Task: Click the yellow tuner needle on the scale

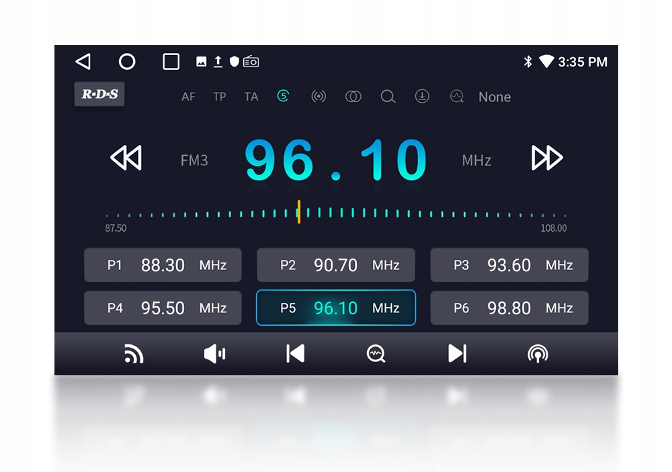Action: (x=299, y=211)
